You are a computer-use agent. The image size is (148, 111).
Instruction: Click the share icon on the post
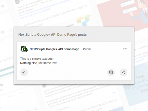tap(123, 72)
